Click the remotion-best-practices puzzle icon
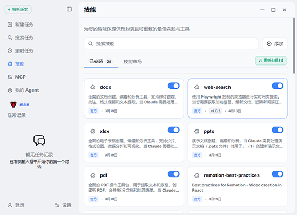Viewport: 297px width, 215px height. coord(197,175)
